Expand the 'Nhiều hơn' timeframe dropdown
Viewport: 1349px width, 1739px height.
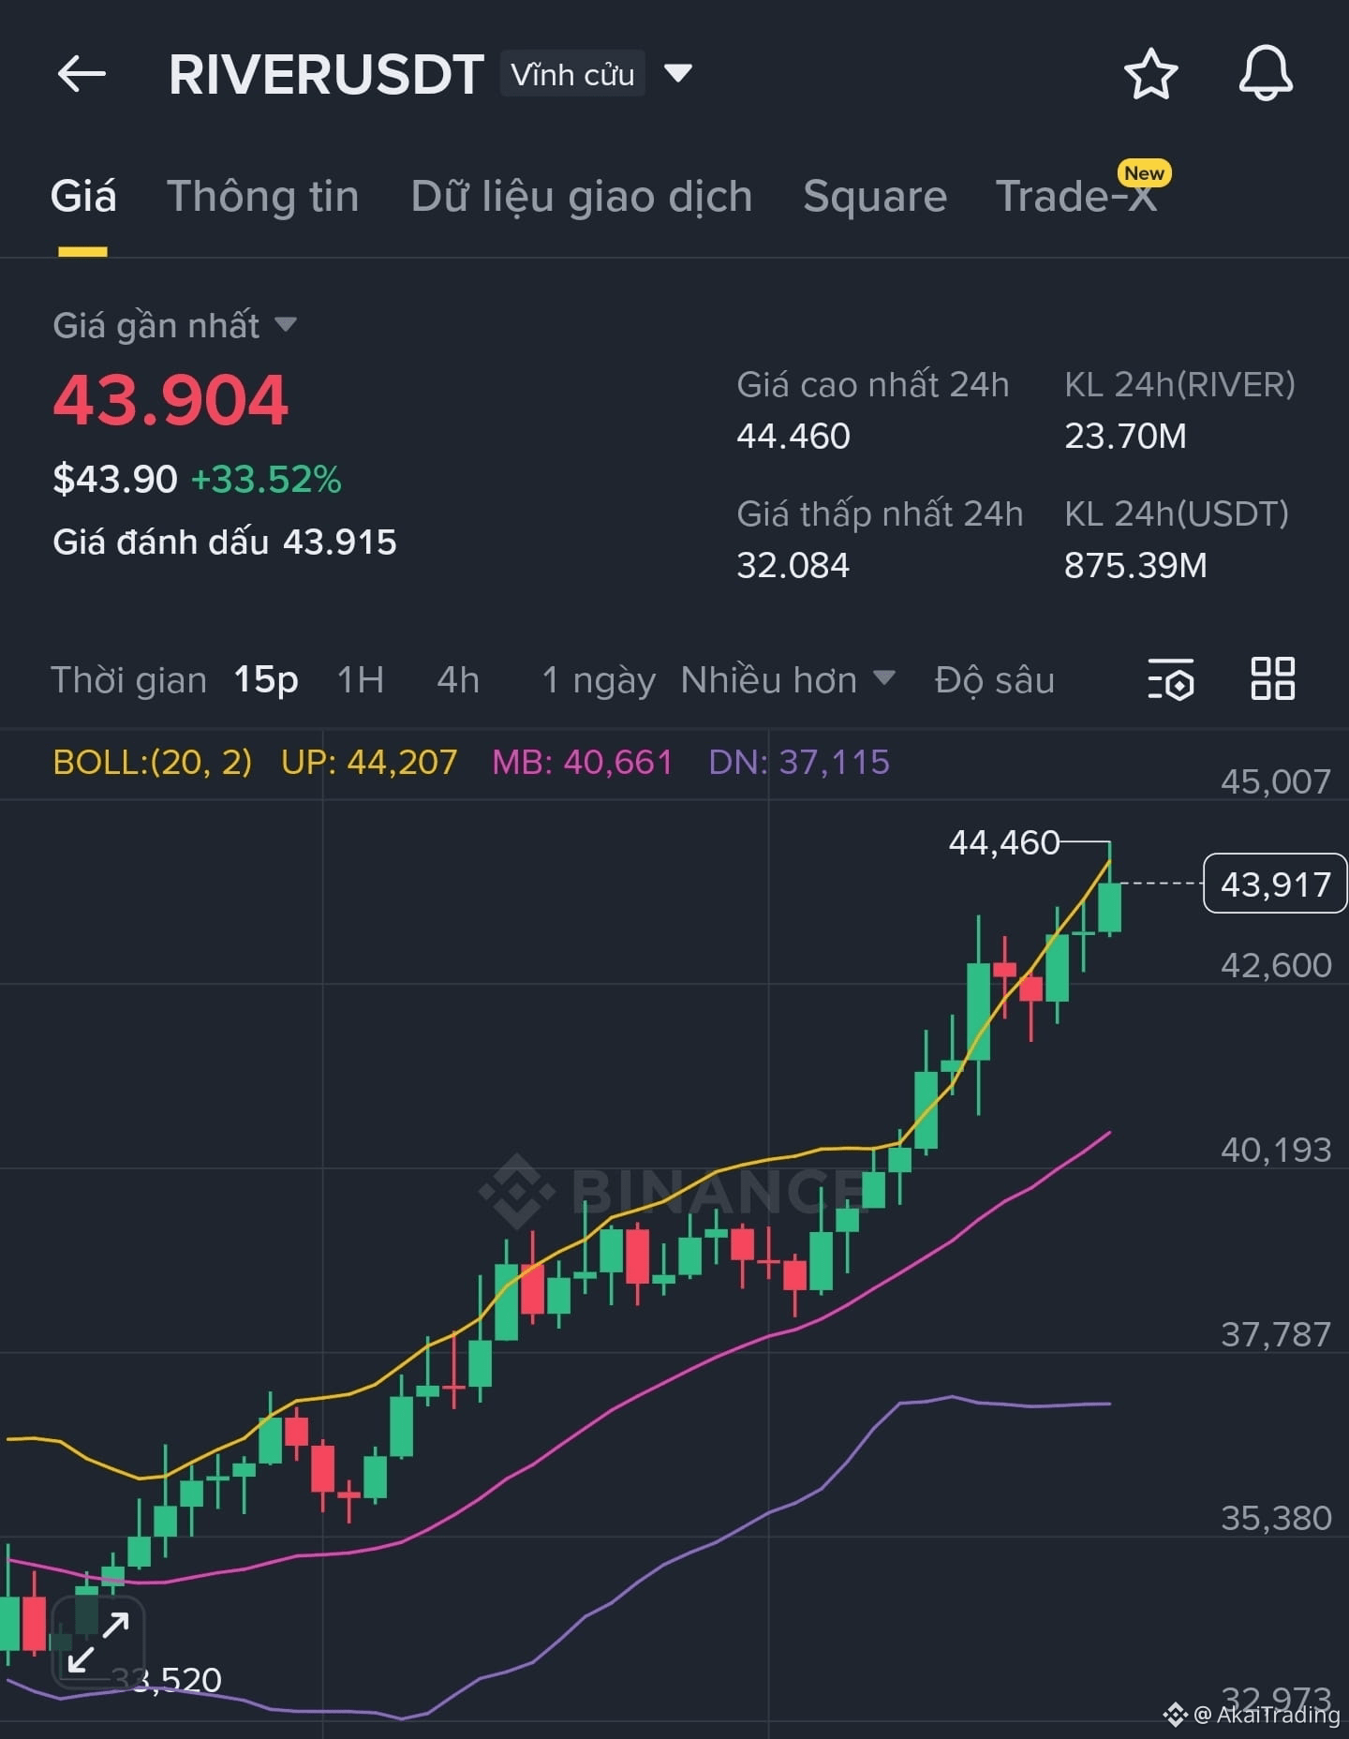tap(788, 679)
